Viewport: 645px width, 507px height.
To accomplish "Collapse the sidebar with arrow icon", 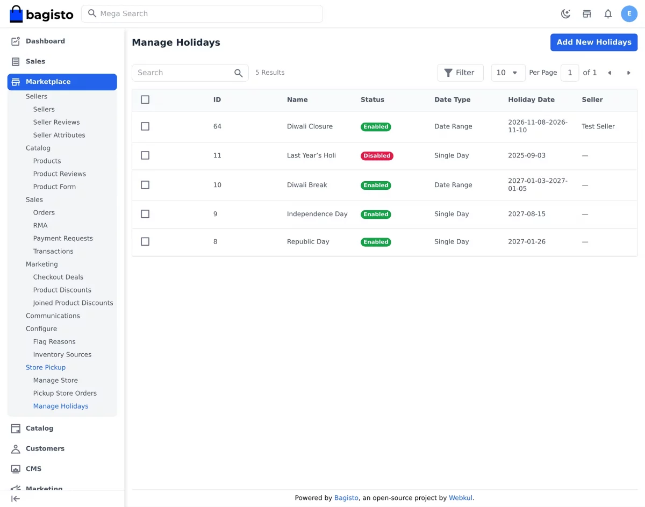I will [x=16, y=498].
